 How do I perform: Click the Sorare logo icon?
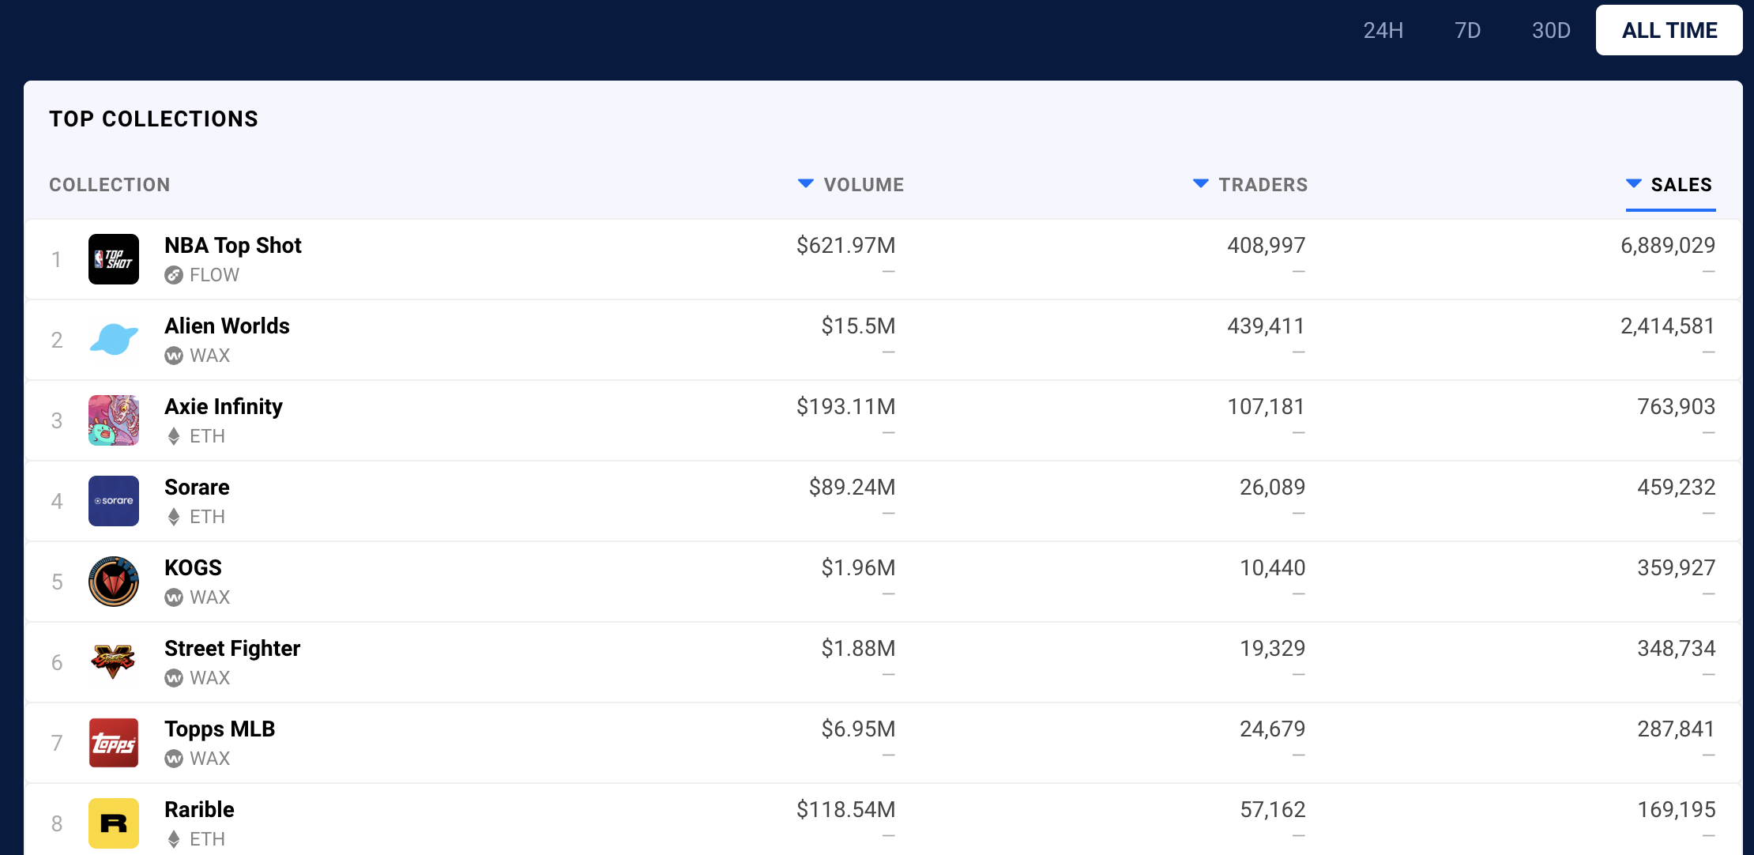point(114,501)
